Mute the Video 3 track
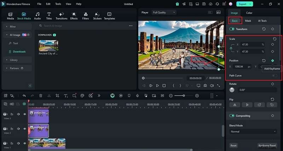The image size is (283, 151). point(18,114)
